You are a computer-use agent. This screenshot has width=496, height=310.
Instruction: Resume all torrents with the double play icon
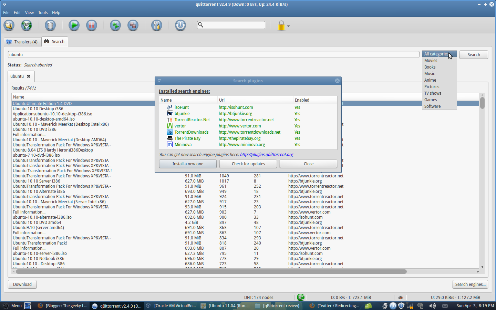pyautogui.click(x=115, y=25)
